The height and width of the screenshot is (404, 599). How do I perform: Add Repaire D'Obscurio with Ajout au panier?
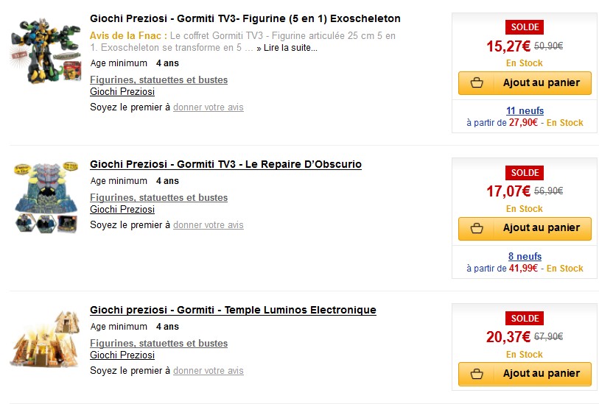pos(525,229)
